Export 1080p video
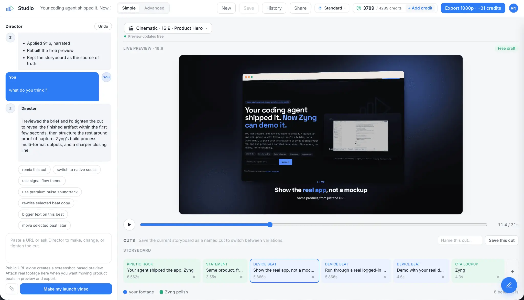The height and width of the screenshot is (300, 524). (473, 8)
